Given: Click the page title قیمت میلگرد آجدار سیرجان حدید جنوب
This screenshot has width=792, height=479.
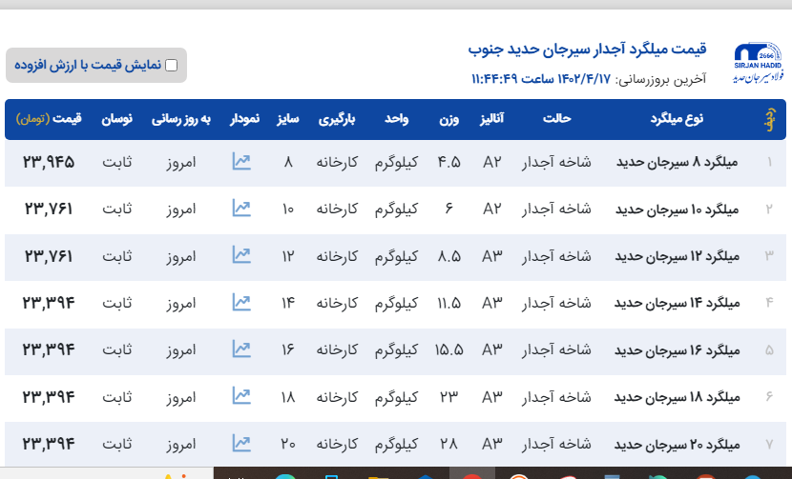Looking at the screenshot, I should coord(587,50).
